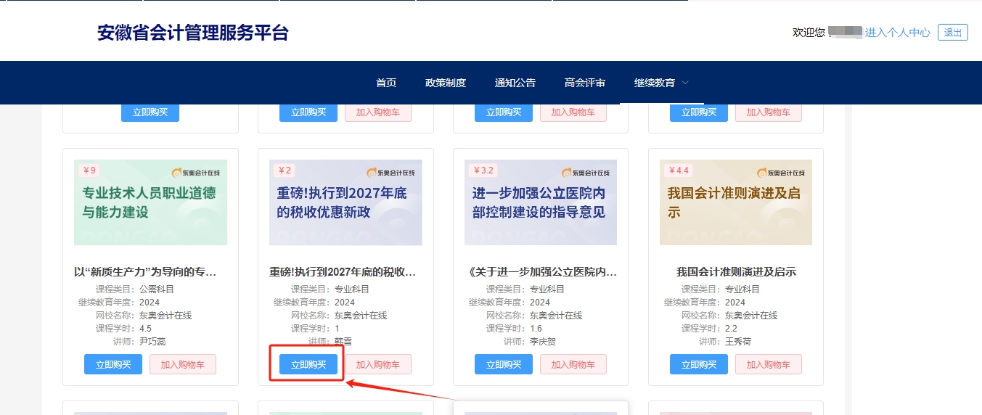Open the 我国会计准则演进及启示 course thumbnail
The image size is (982, 415).
pos(736,202)
